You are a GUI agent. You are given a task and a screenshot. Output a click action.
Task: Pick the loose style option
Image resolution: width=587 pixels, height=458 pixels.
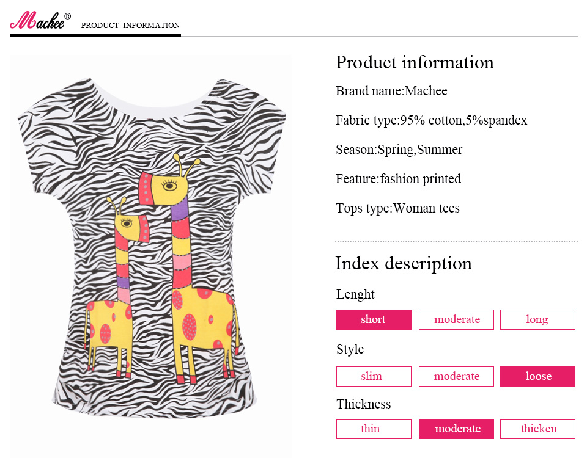tap(537, 376)
